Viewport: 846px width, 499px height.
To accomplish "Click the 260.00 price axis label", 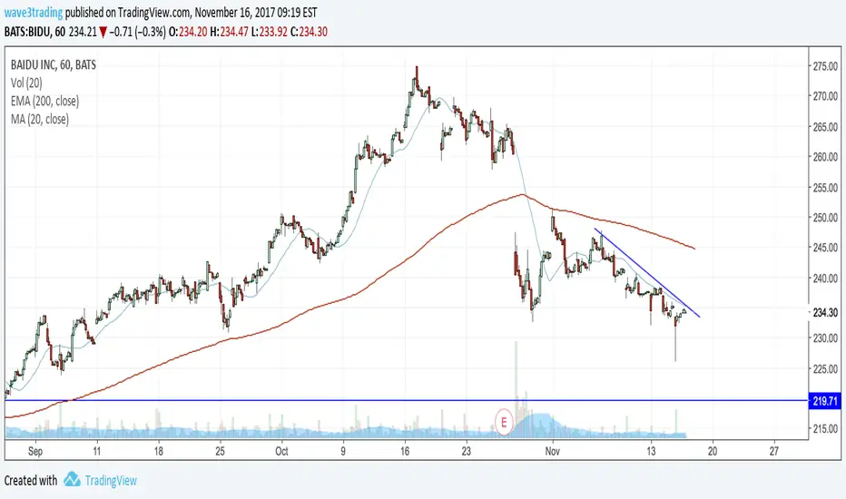I will [x=825, y=157].
